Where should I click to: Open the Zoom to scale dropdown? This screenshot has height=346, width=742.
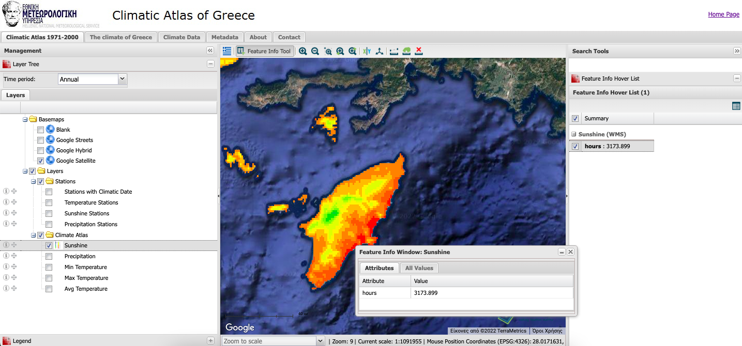click(x=319, y=341)
